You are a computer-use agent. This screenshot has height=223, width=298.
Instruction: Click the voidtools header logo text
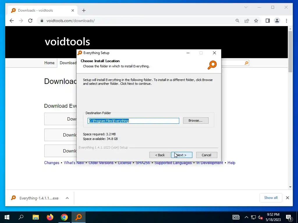(67, 42)
